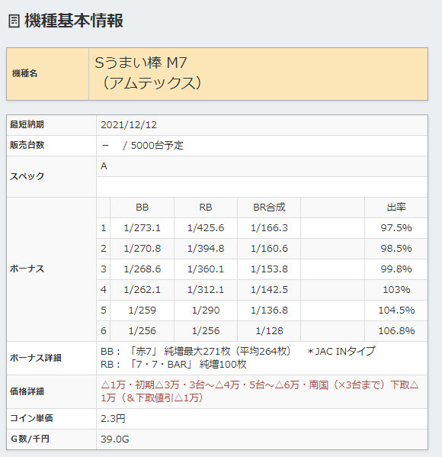Select payout rate 106.8%
This screenshot has width=442, height=457.
coord(396,331)
